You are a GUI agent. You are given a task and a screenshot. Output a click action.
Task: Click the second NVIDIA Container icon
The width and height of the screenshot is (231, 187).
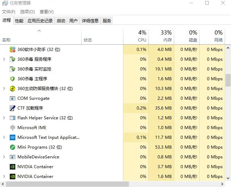(x=13, y=177)
